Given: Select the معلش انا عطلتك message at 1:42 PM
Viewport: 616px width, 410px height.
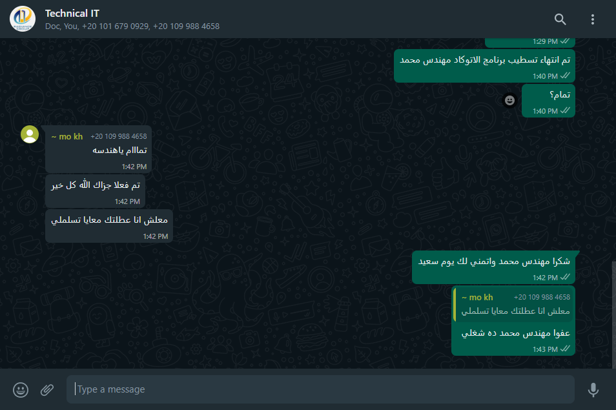Looking at the screenshot, I should tap(109, 226).
